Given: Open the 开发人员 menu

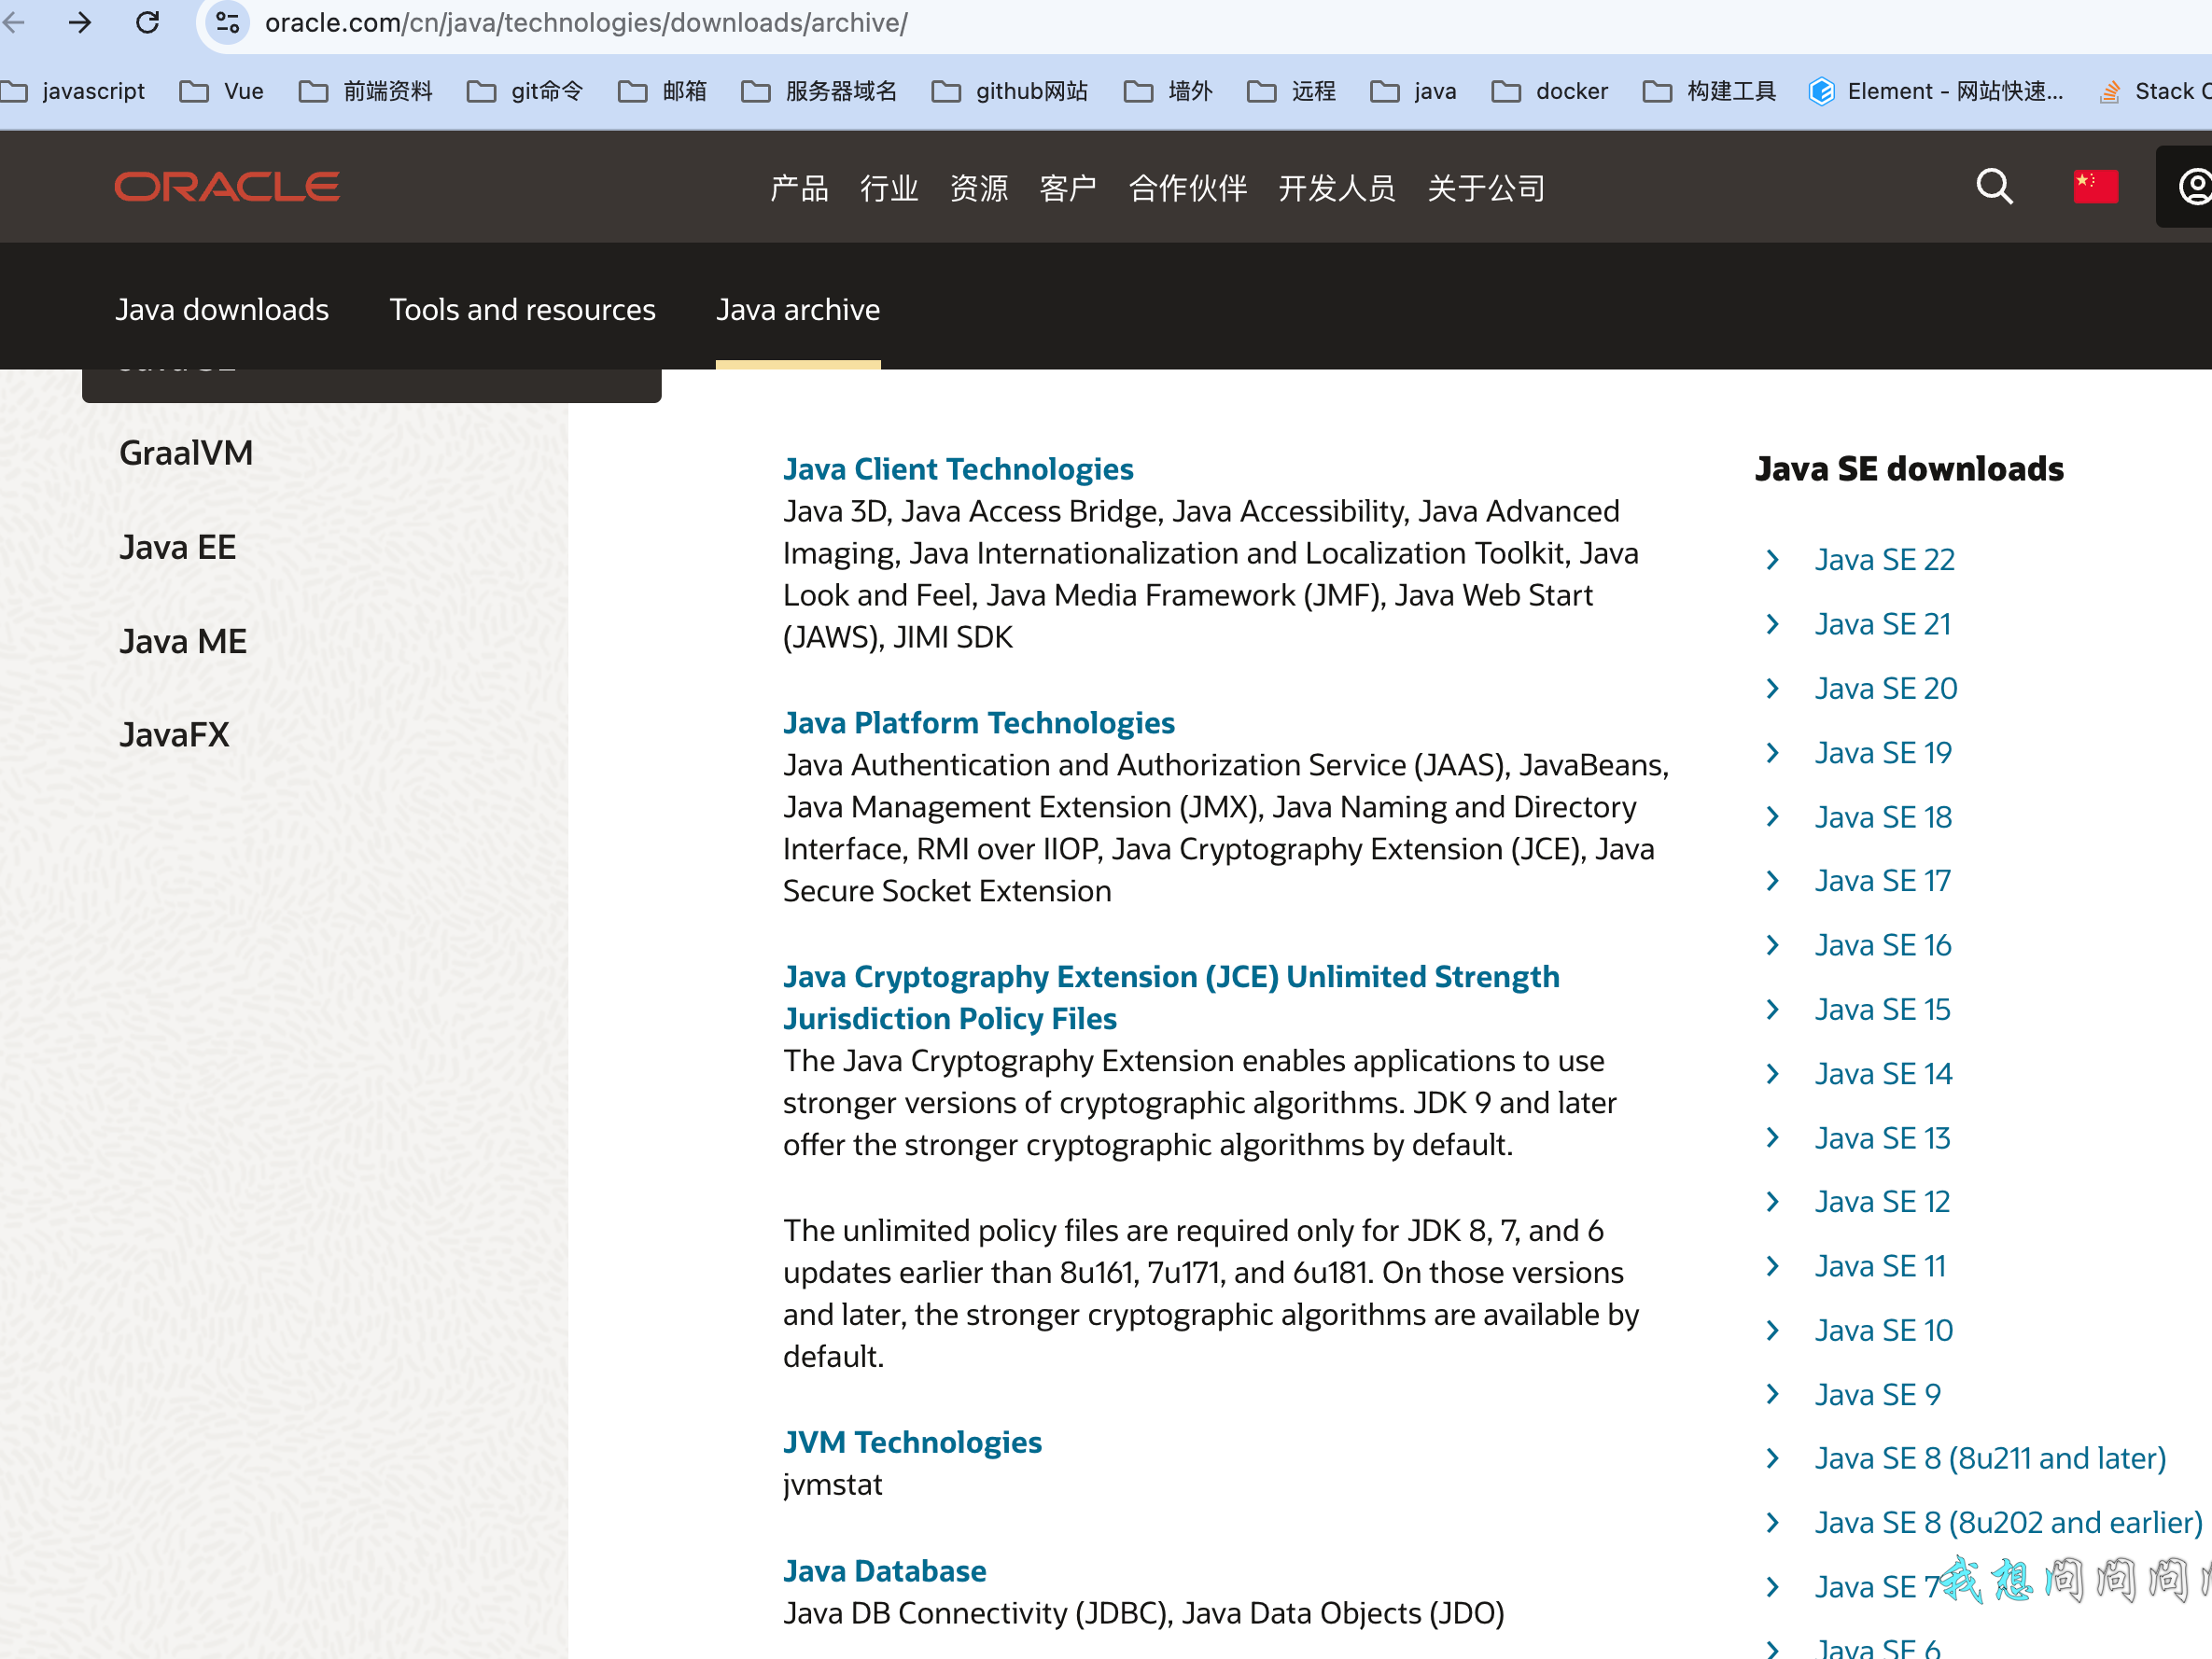Looking at the screenshot, I should (1337, 188).
